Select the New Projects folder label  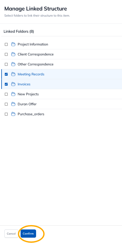point(28,94)
